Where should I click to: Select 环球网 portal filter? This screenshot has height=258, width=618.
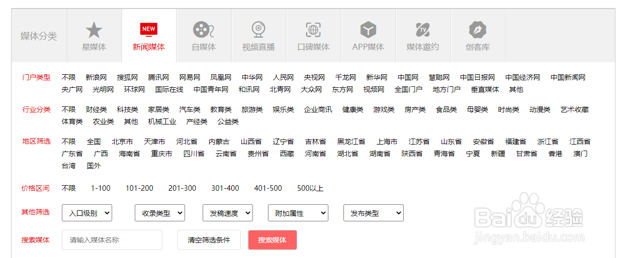[x=134, y=89]
